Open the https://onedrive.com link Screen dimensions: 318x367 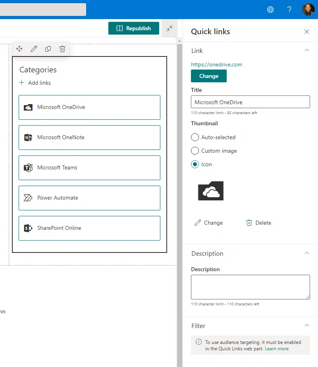coord(217,64)
